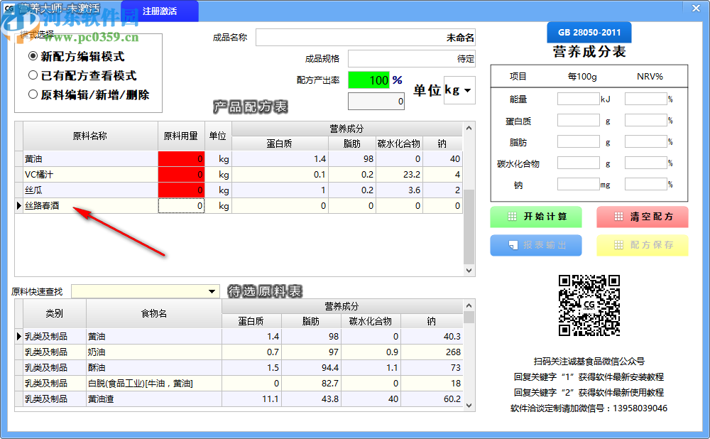
Task: Close the 营养大师 window
Action: 696,8
